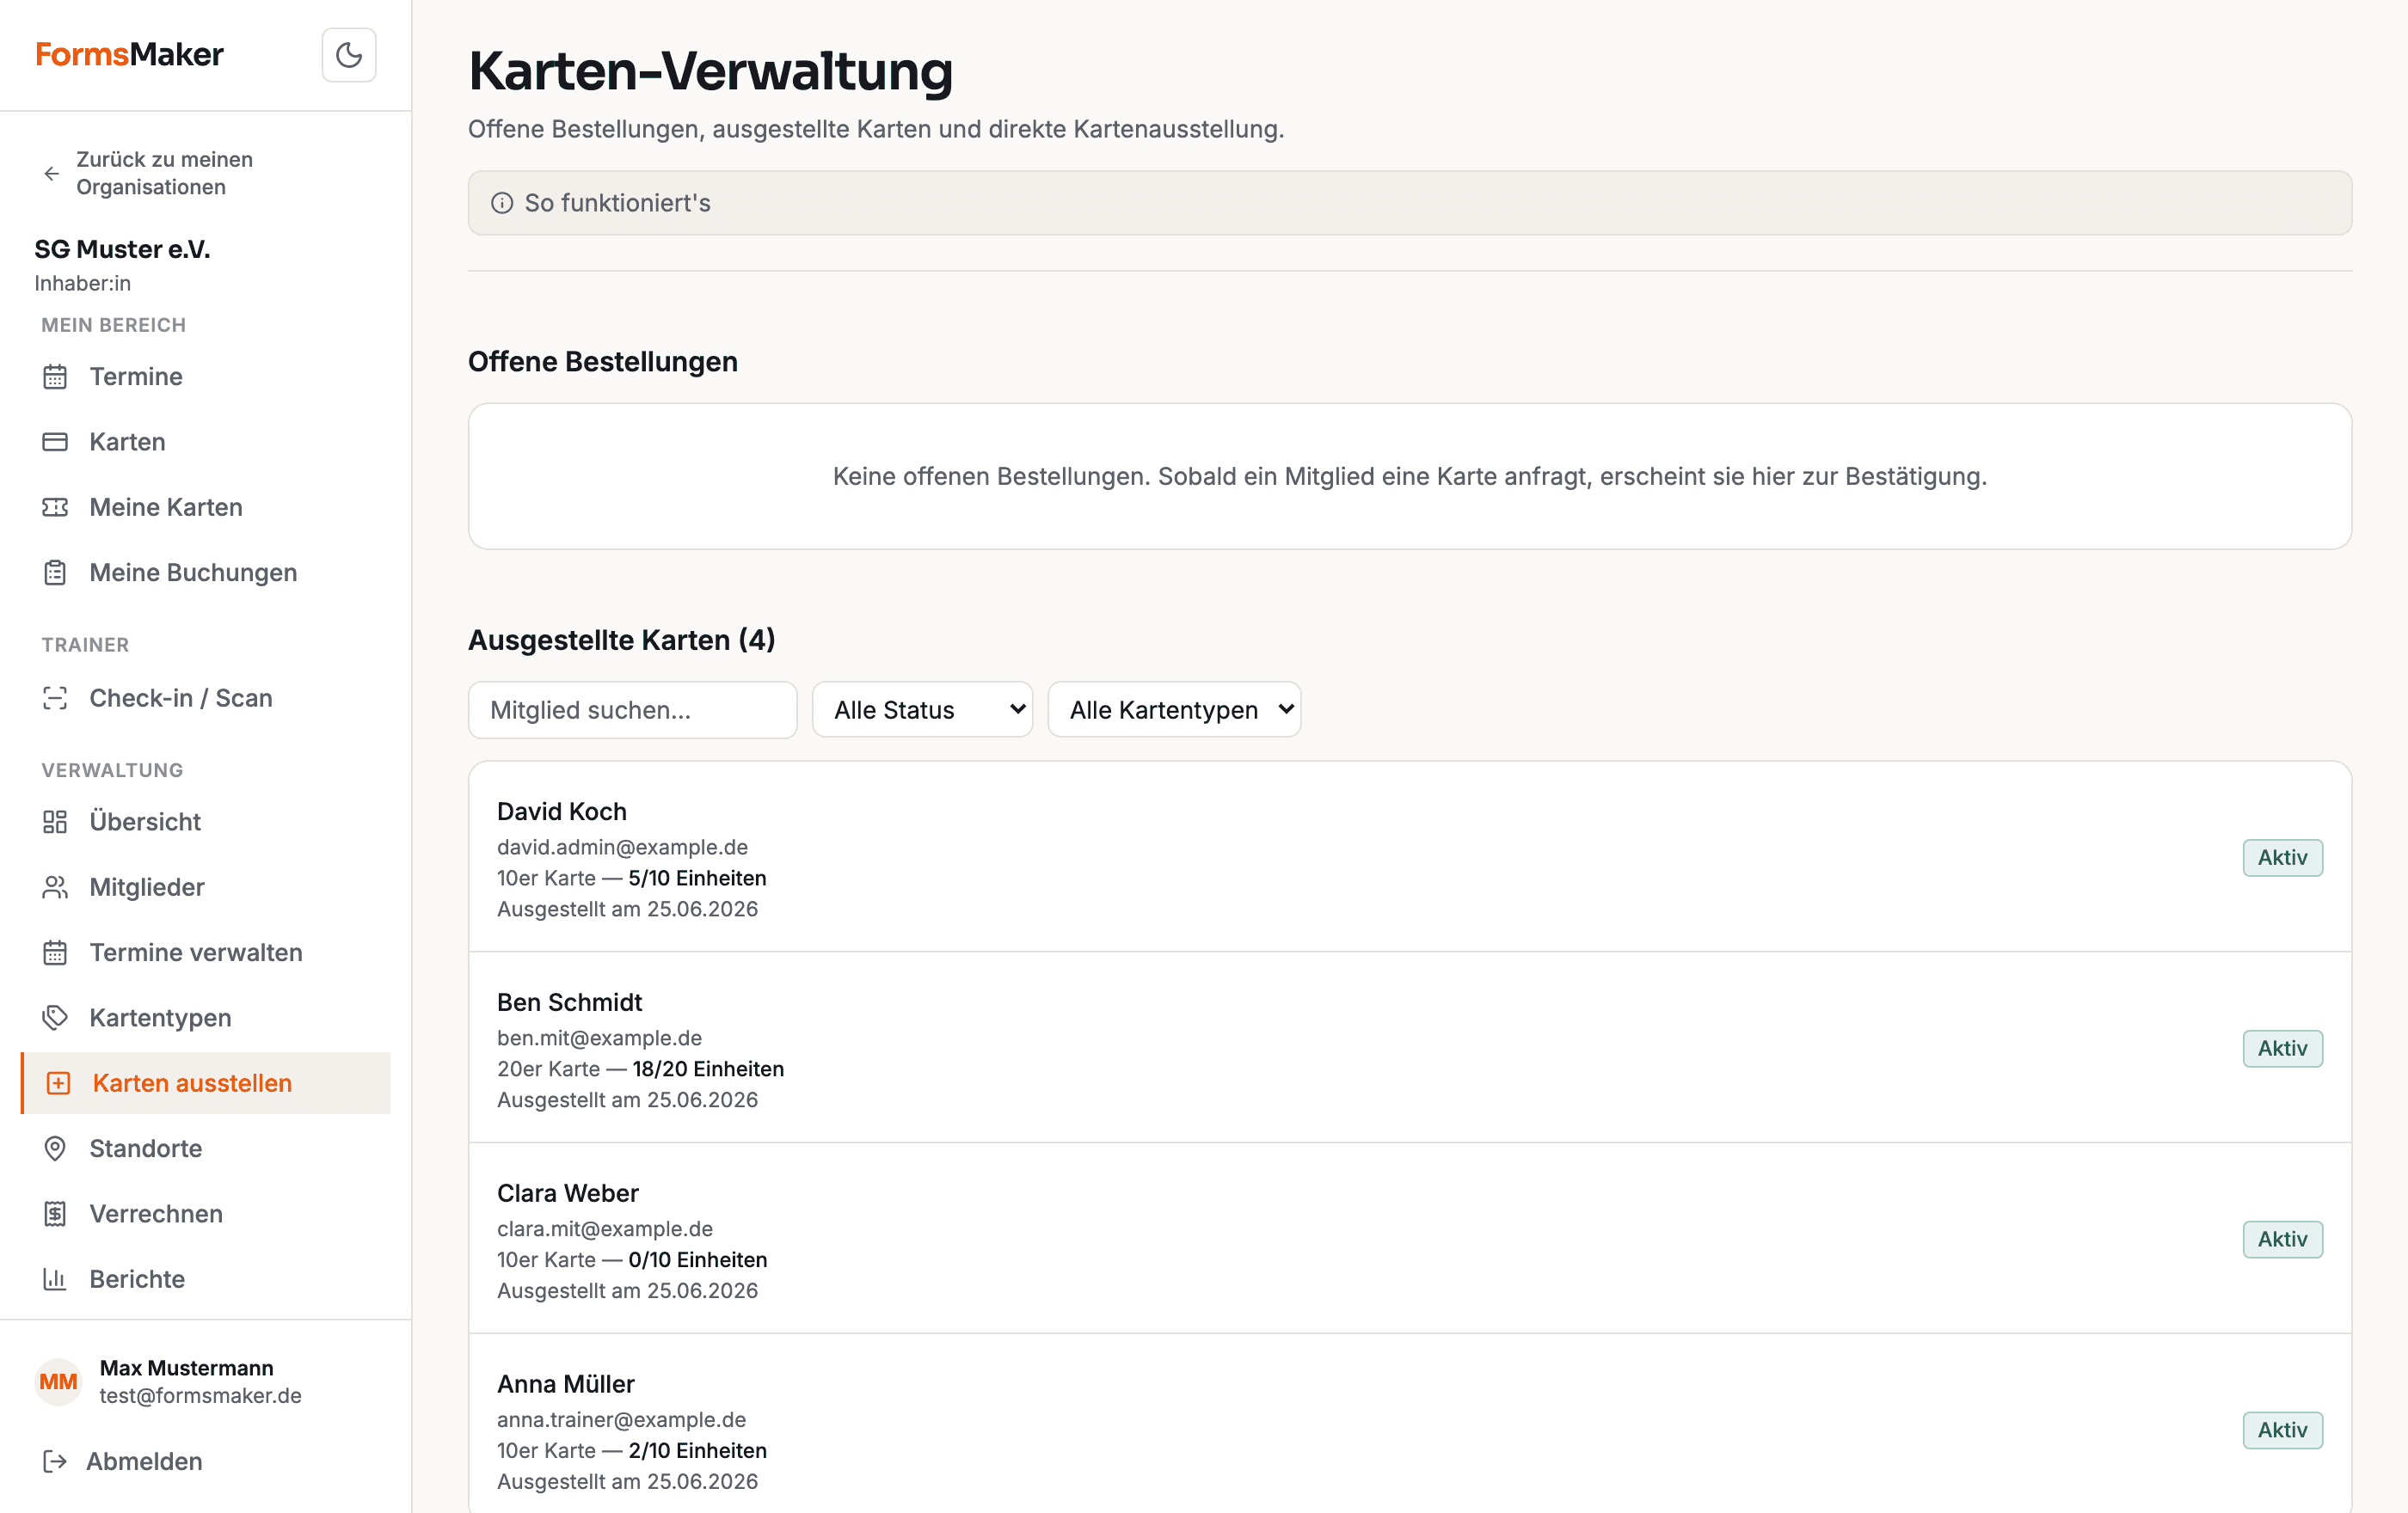The width and height of the screenshot is (2408, 1513).
Task: Open David Koch's card entry
Action: [x=1410, y=857]
